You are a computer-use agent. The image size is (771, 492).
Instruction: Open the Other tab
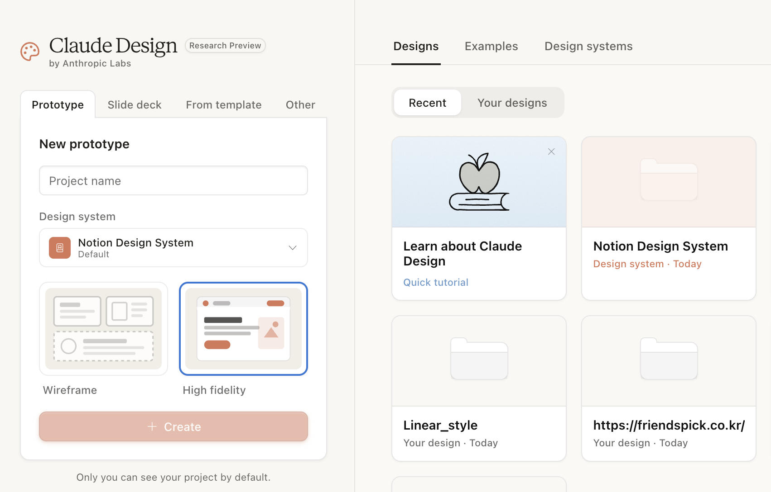[300, 105]
